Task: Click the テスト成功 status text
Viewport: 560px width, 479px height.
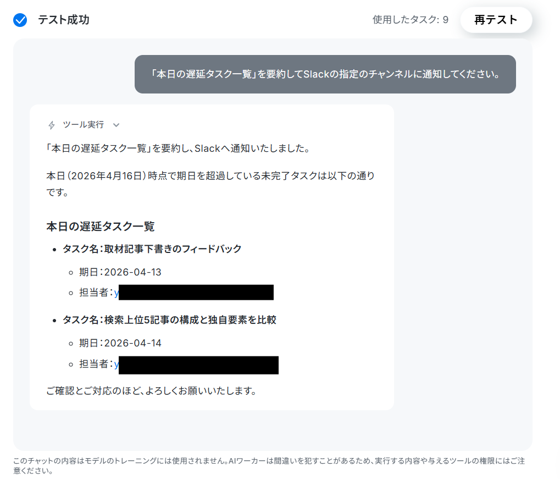Action: 64,20
